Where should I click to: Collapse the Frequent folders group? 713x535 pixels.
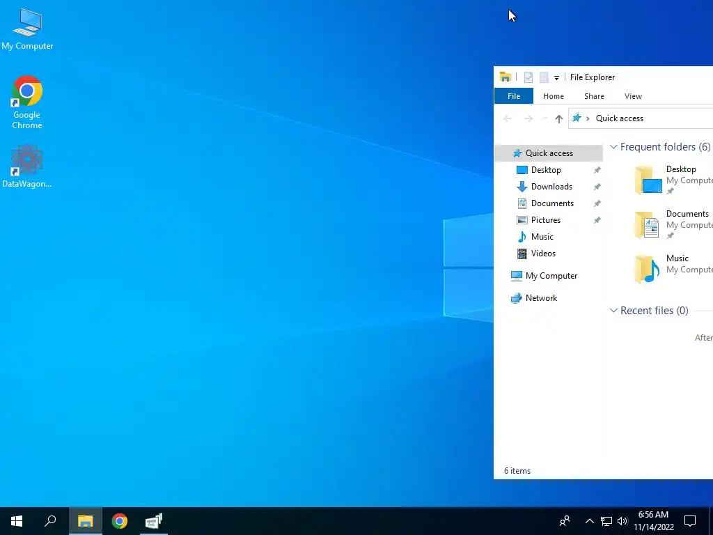coord(613,147)
